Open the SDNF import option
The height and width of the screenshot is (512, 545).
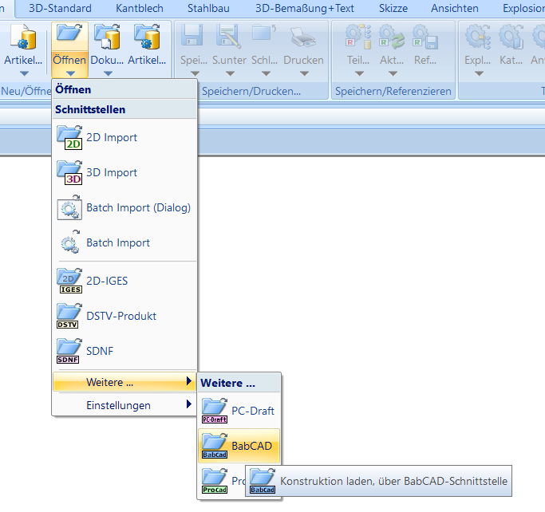coord(124,351)
